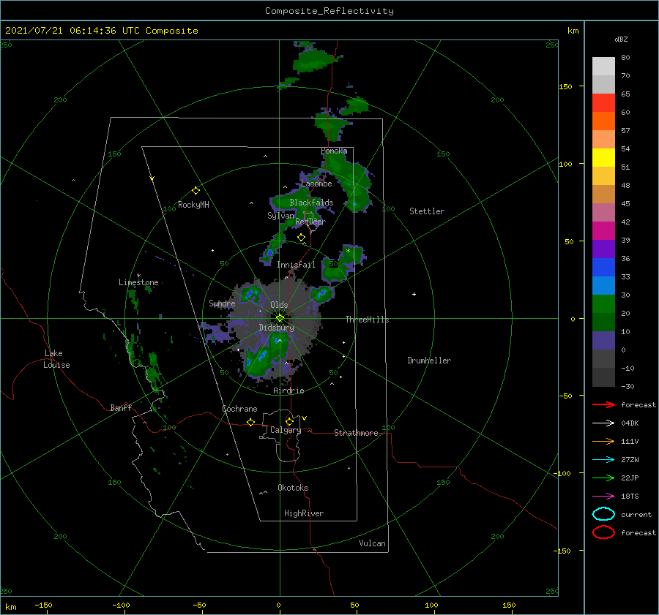Click the Limestone label

click(x=138, y=282)
